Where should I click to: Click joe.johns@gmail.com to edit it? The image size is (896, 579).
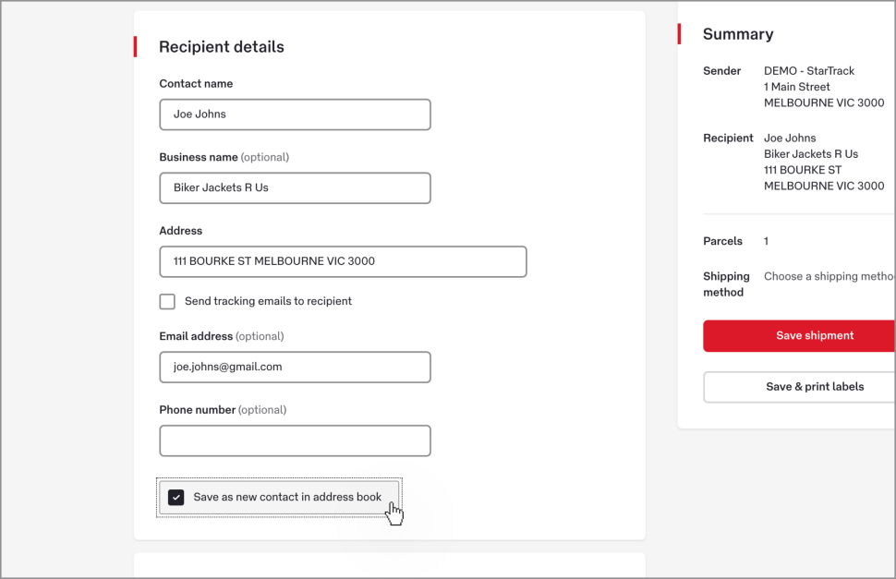(295, 367)
